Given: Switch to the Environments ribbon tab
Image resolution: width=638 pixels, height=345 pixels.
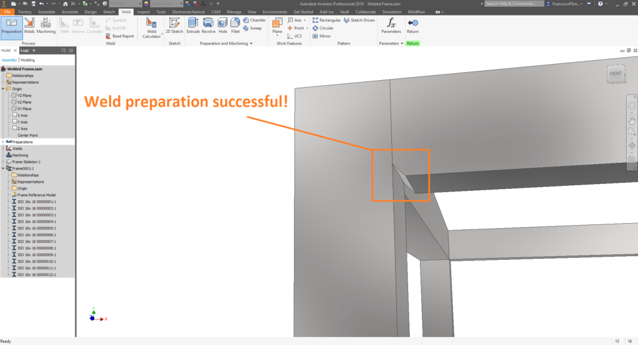Looking at the screenshot, I should (275, 12).
